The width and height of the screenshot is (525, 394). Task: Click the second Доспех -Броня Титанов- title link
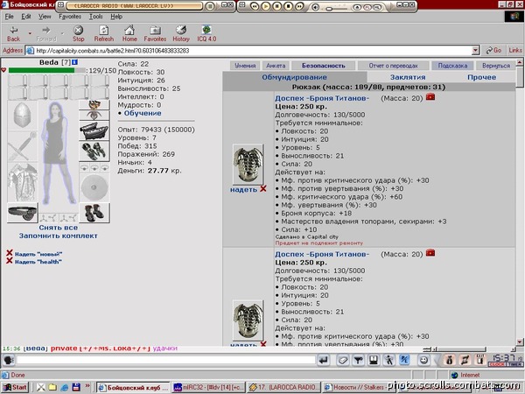[x=322, y=254]
